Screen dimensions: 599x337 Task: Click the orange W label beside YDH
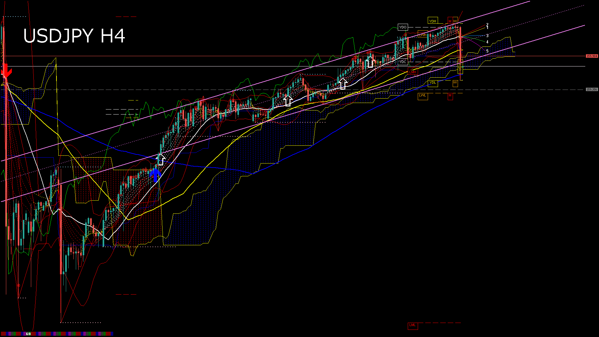455,21
